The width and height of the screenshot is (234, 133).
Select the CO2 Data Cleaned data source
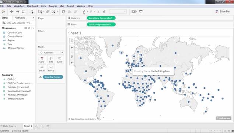click(17, 23)
